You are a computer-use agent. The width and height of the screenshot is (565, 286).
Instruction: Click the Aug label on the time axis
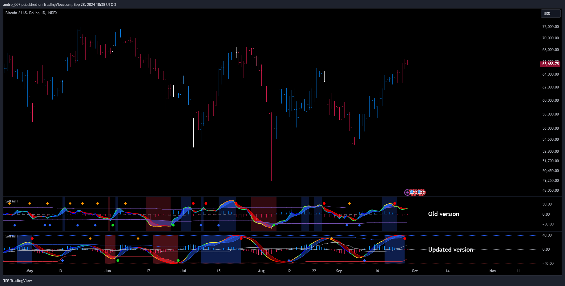[261, 271]
